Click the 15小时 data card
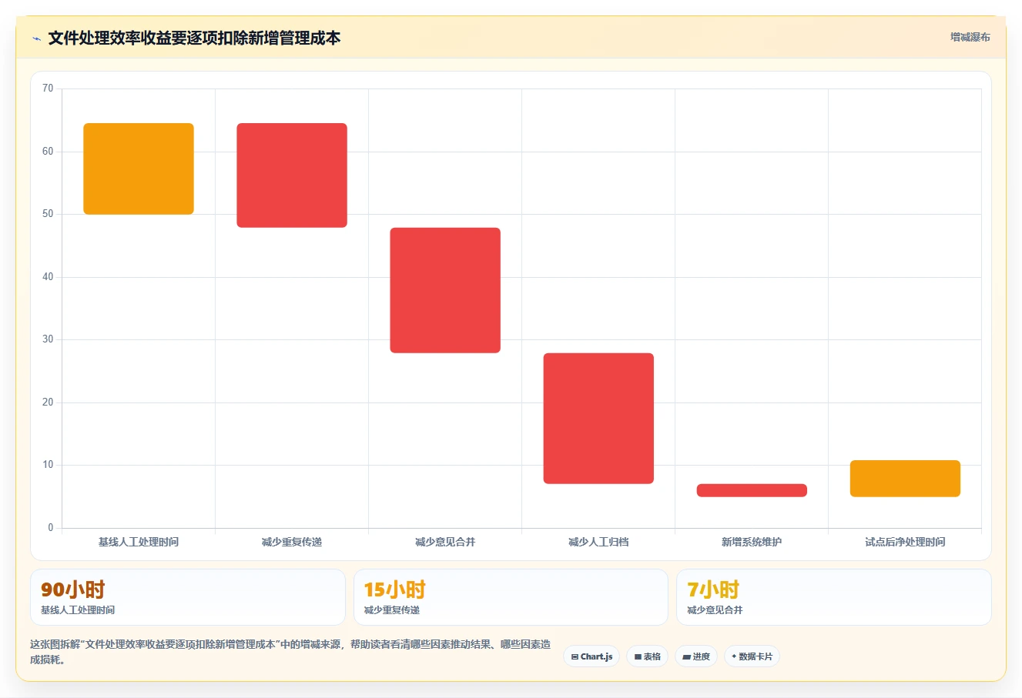The height and width of the screenshot is (698, 1022). 511,597
